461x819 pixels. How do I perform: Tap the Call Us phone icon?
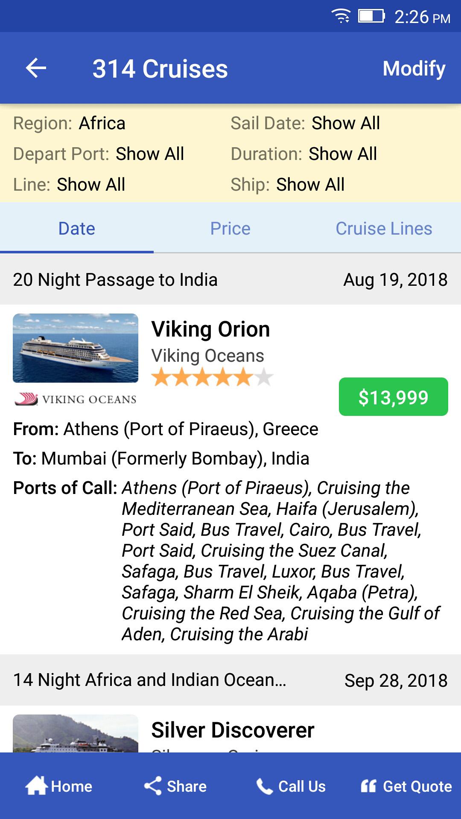[x=264, y=786]
